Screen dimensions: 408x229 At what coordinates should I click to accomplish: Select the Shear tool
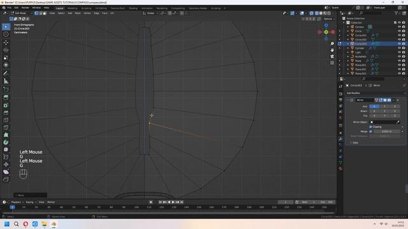pyautogui.click(x=6, y=172)
